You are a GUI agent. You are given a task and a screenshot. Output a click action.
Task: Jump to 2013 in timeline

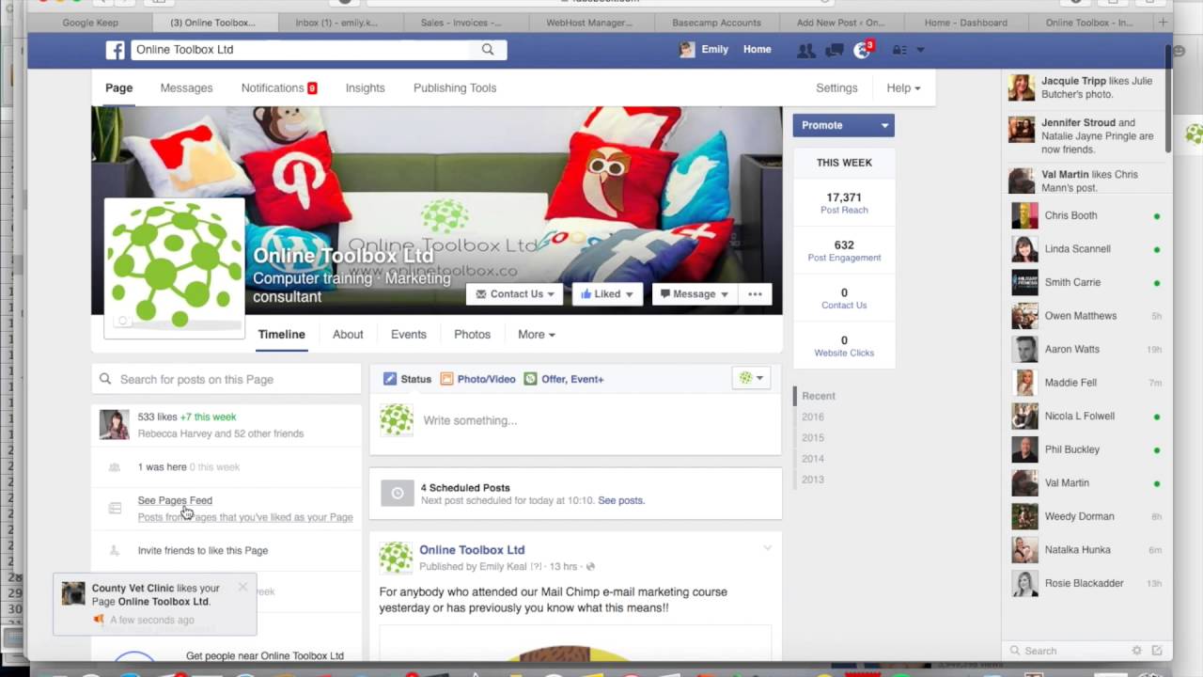(x=813, y=480)
